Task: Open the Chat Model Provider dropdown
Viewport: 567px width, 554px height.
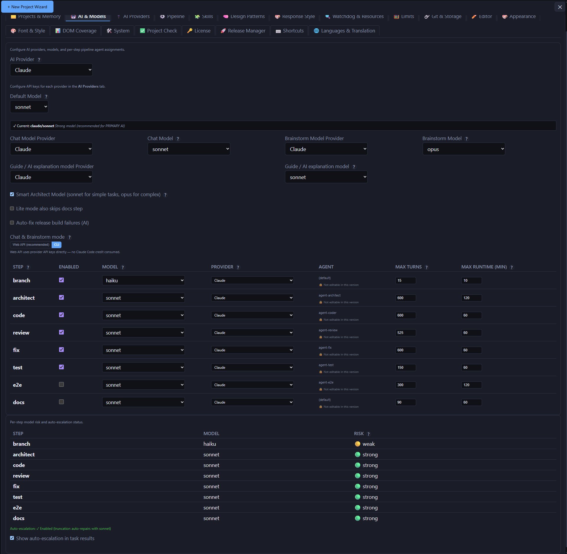Action: coord(51,149)
